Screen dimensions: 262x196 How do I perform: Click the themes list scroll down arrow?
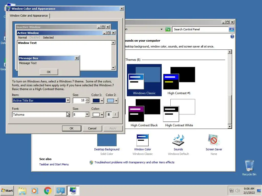coord(230,127)
